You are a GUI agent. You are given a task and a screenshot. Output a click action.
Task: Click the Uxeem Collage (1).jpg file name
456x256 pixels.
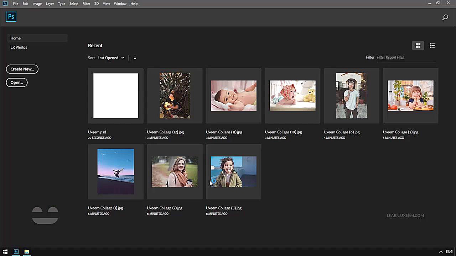(105, 208)
